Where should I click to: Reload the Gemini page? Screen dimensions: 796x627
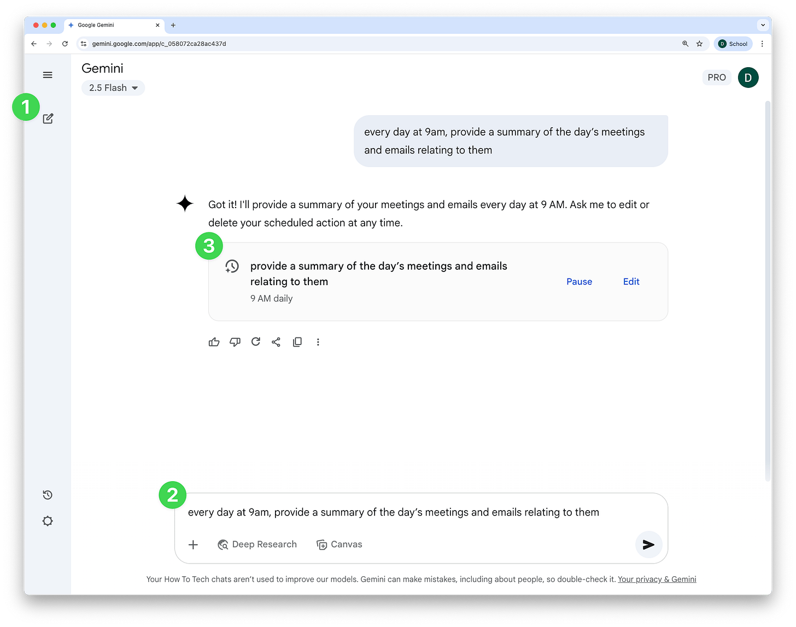65,44
